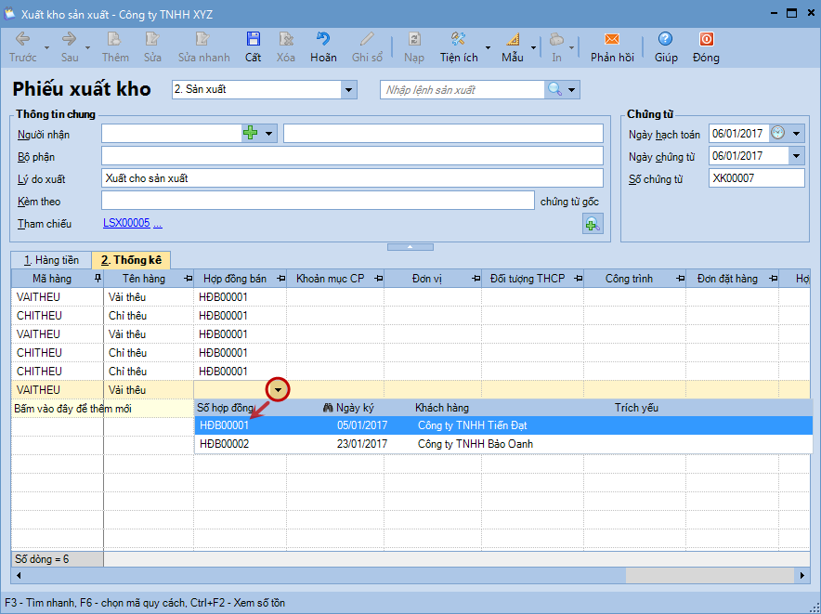The image size is (821, 614).
Task: Open the Hợp đồng bán cell dropdown arrow
Action: 278,390
